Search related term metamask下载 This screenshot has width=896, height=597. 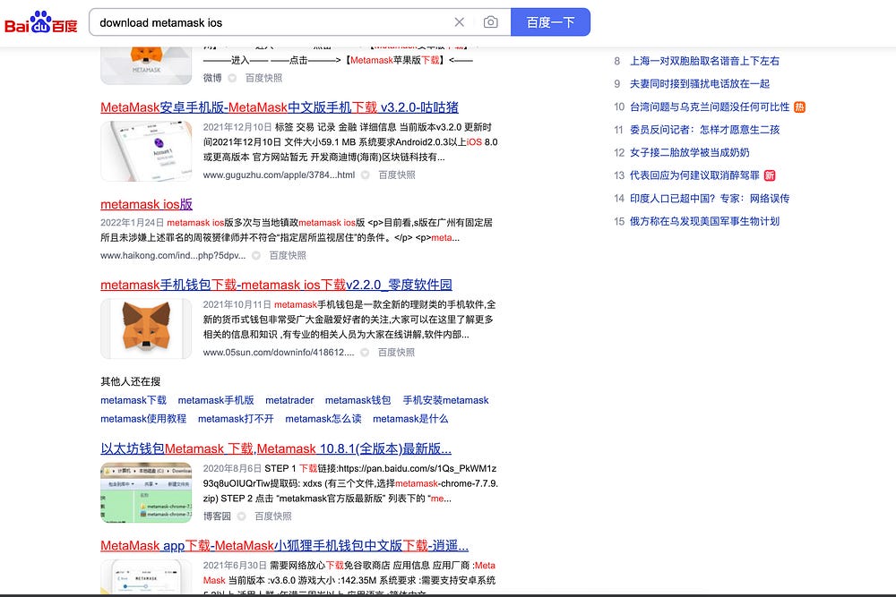pyautogui.click(x=134, y=400)
